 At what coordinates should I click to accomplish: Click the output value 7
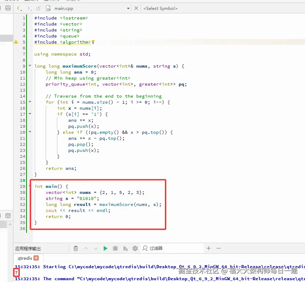16,273
